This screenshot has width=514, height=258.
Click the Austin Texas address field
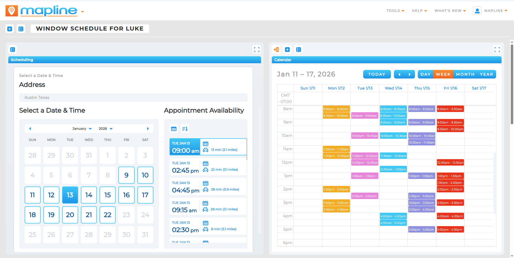click(x=133, y=97)
